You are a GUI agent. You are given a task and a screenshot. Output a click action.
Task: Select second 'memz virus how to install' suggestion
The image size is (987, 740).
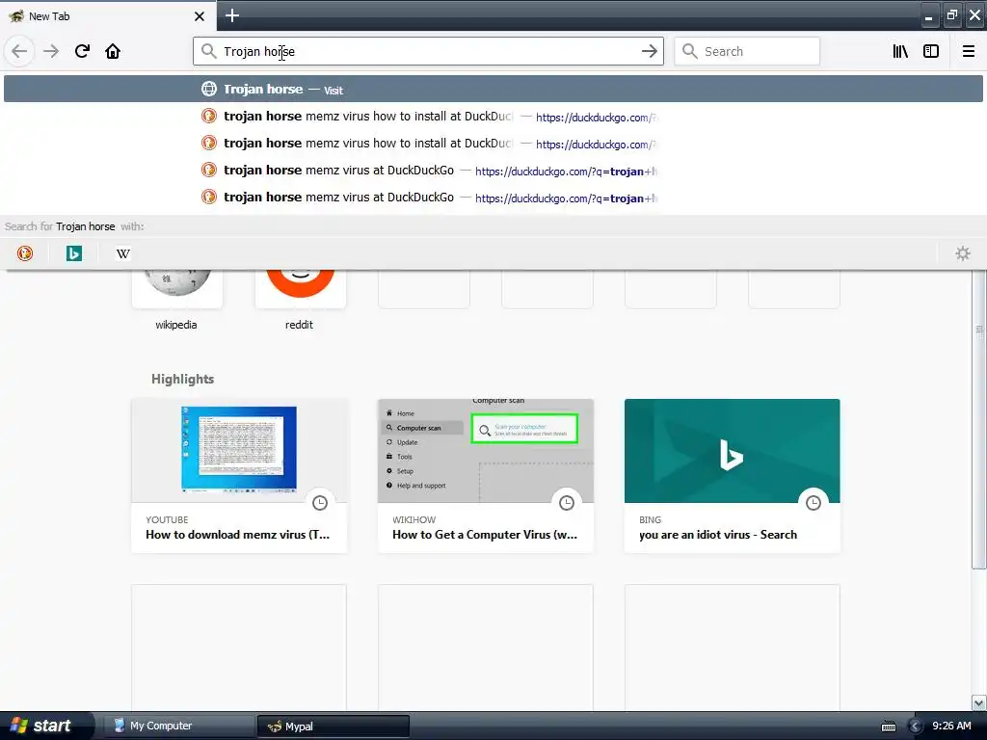tap(493, 144)
